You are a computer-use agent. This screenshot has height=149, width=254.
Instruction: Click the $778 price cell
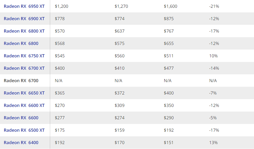click(60, 19)
